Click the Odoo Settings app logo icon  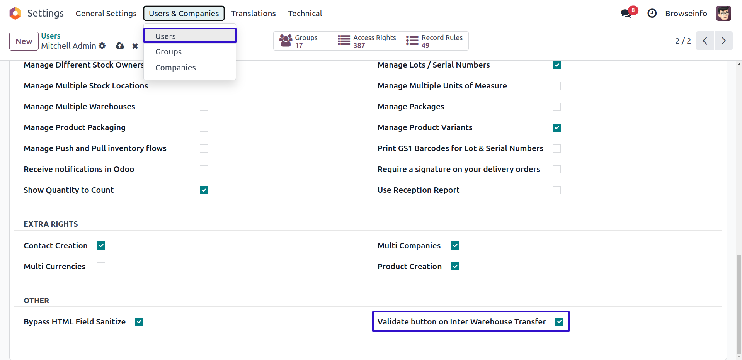pos(15,13)
